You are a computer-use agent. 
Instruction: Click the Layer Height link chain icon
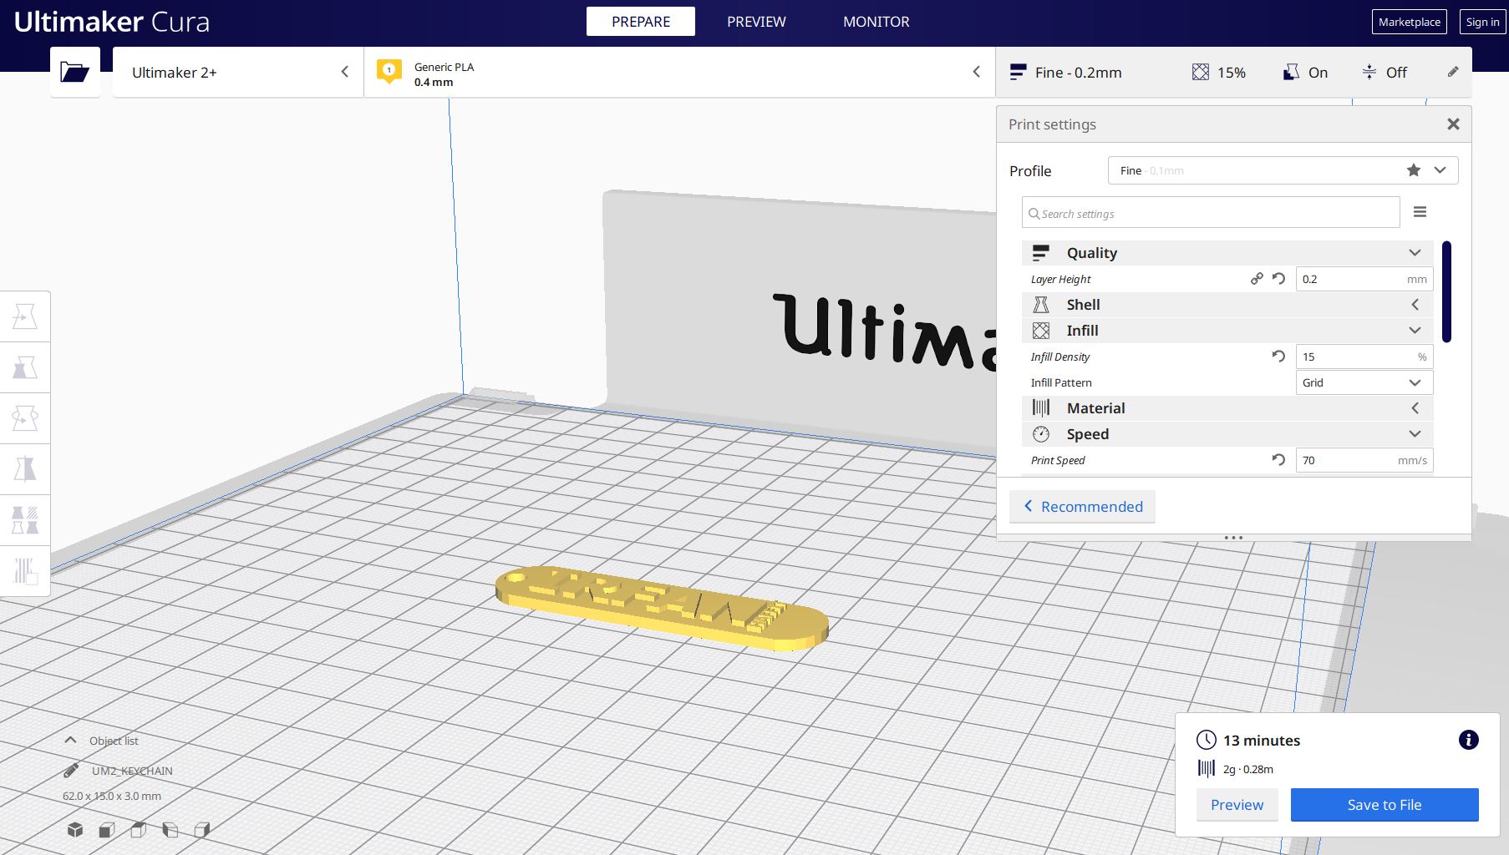tap(1257, 279)
